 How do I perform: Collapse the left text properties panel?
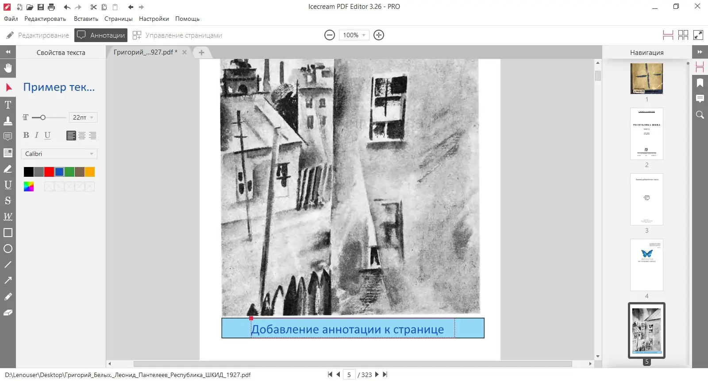[x=8, y=52]
